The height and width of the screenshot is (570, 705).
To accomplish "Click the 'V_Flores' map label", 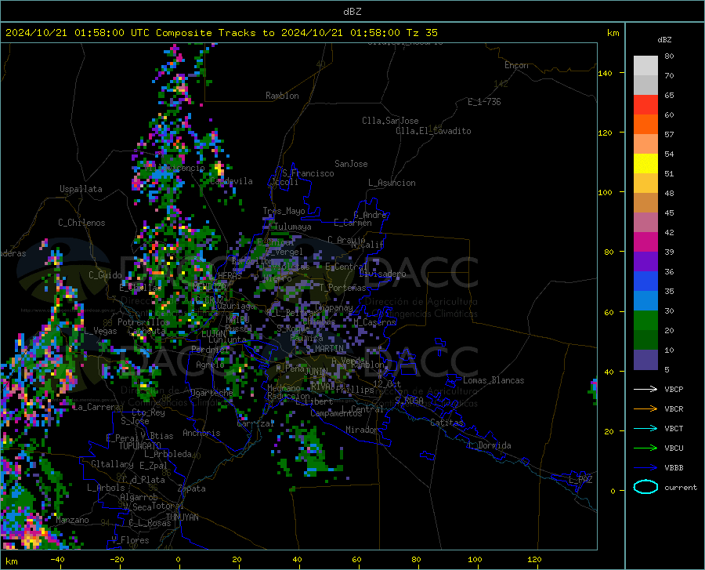I will (x=130, y=540).
